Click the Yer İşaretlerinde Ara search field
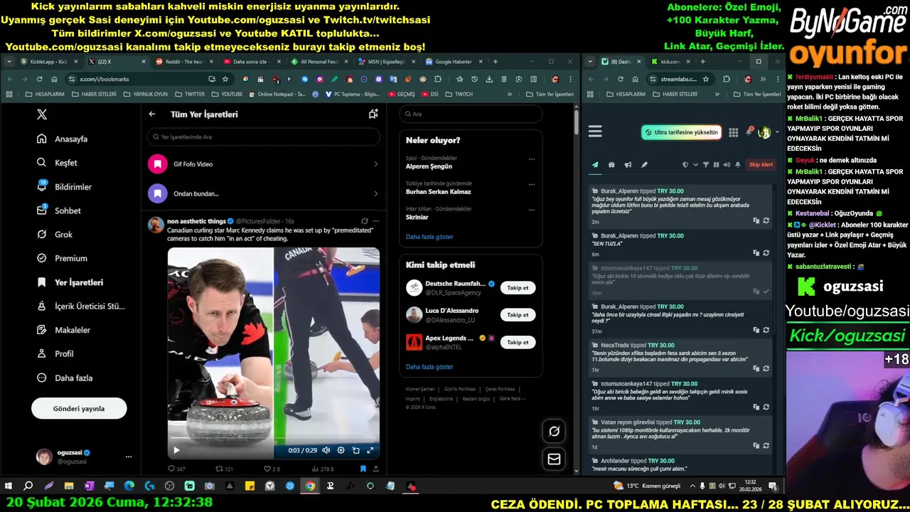 [264, 137]
